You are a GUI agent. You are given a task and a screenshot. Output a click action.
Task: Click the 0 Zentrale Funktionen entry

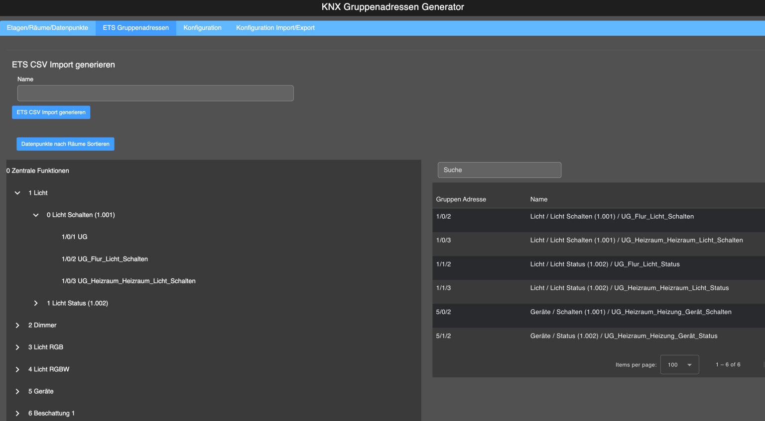pos(38,170)
